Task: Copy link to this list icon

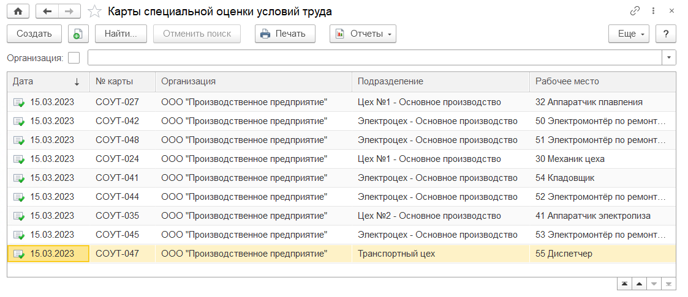Action: click(635, 11)
